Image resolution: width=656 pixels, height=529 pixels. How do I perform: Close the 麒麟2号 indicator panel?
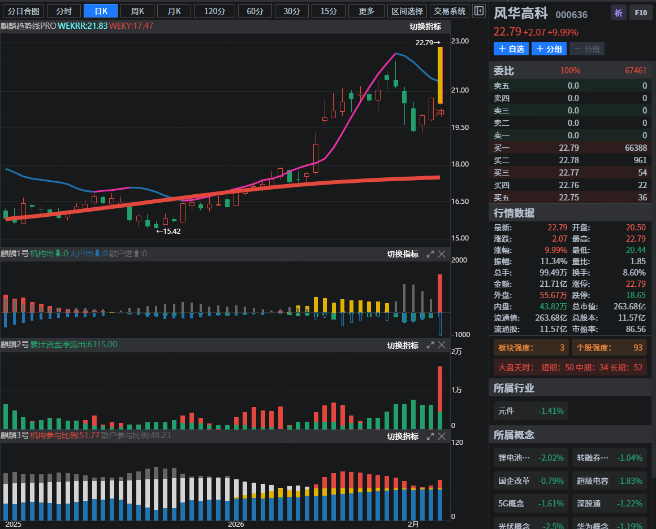[442, 345]
